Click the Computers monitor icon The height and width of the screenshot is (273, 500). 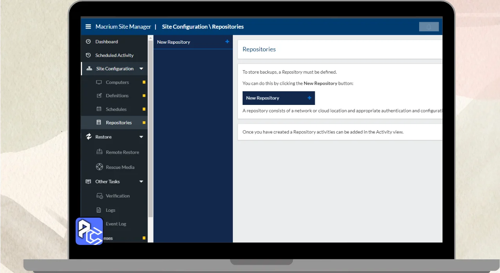click(x=99, y=82)
